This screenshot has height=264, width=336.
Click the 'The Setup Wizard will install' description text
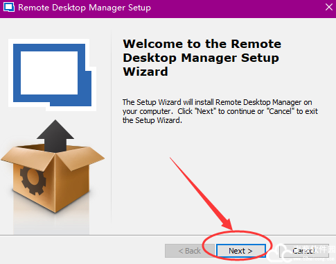point(220,111)
